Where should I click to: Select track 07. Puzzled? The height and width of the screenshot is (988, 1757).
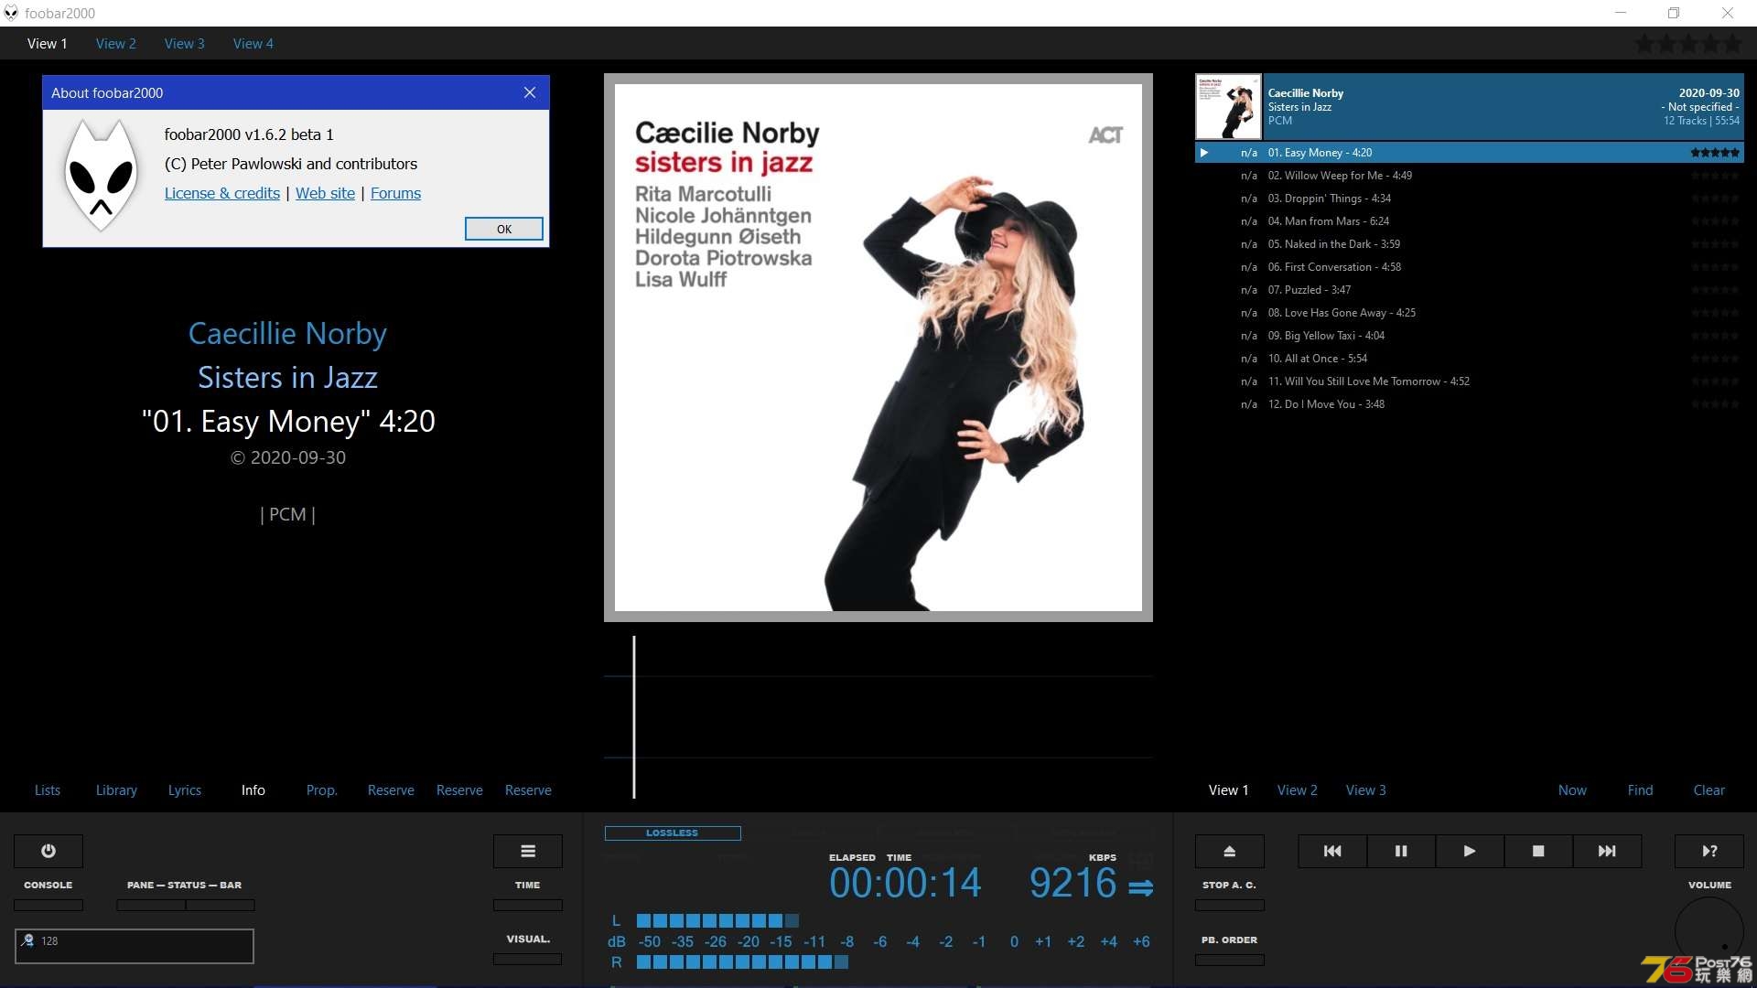[1470, 290]
